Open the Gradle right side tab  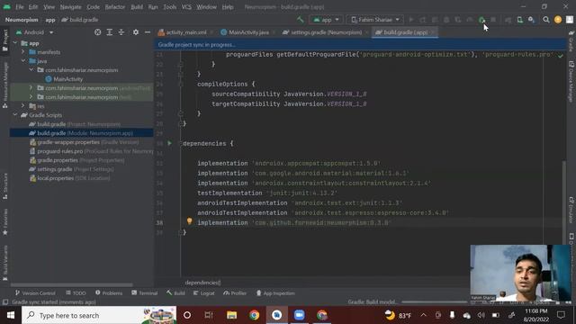coord(571,40)
